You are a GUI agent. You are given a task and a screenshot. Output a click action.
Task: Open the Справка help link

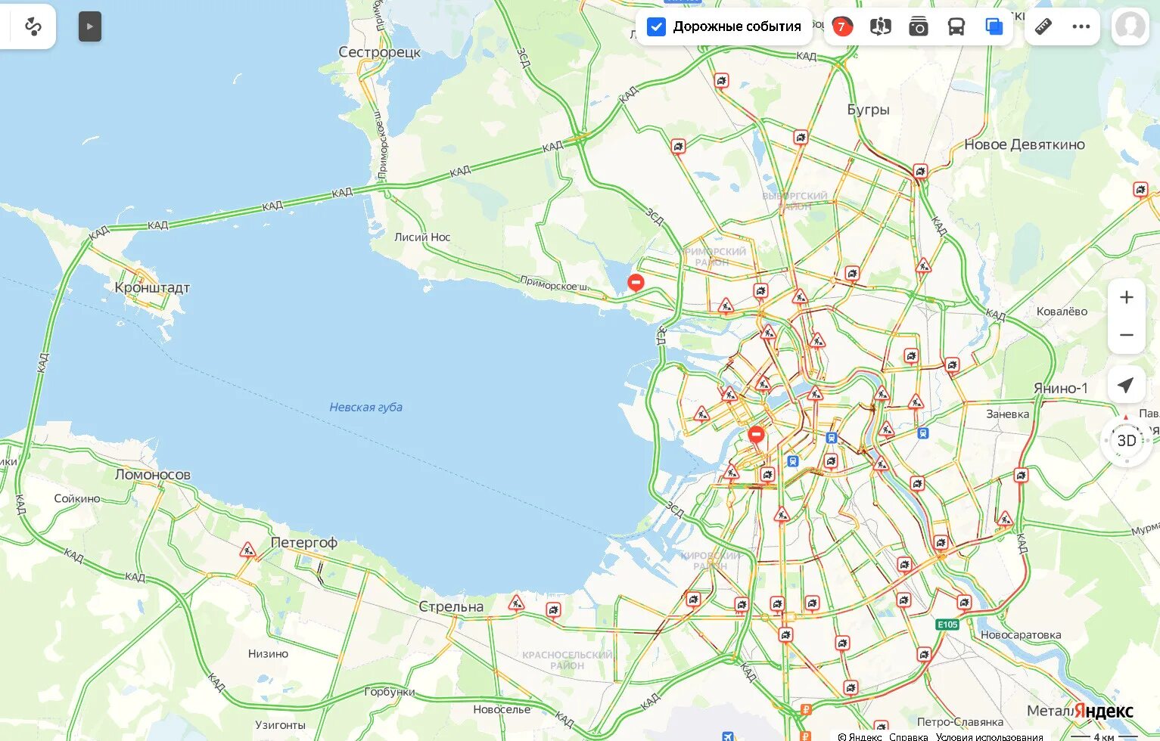coord(909,736)
